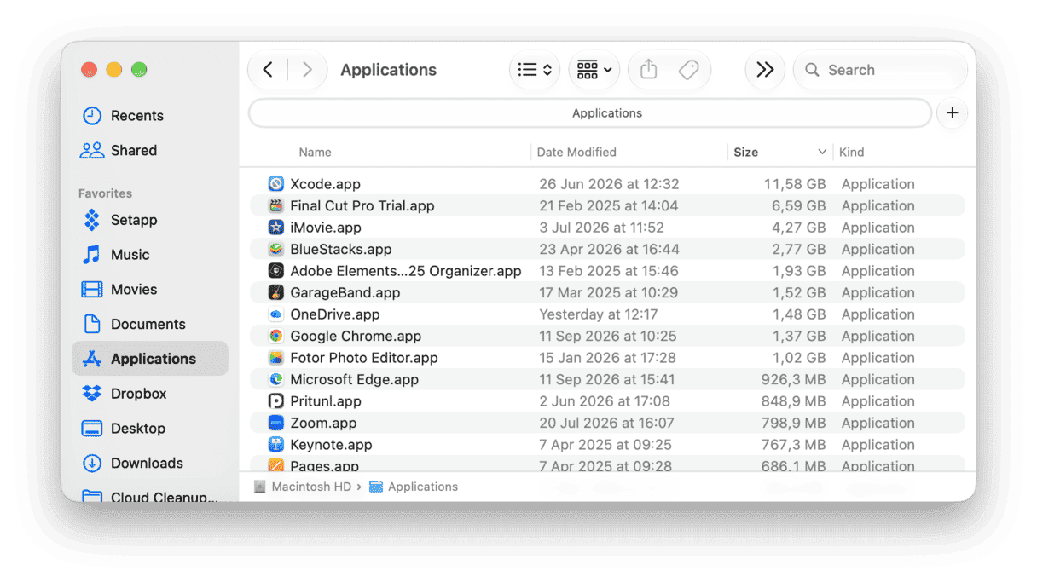This screenshot has height=582, width=1037.
Task: Click Applications folder in the path bar
Action: (414, 487)
